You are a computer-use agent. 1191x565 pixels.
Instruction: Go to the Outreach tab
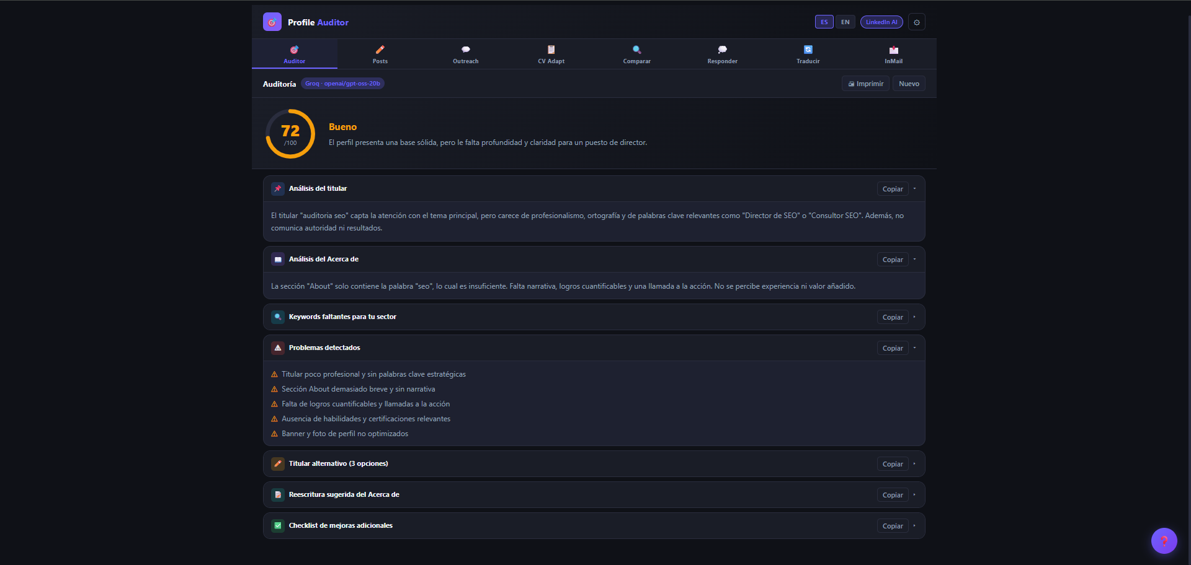(x=466, y=55)
